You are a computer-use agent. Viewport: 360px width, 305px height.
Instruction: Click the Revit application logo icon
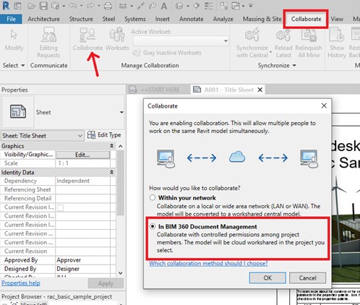6,6
